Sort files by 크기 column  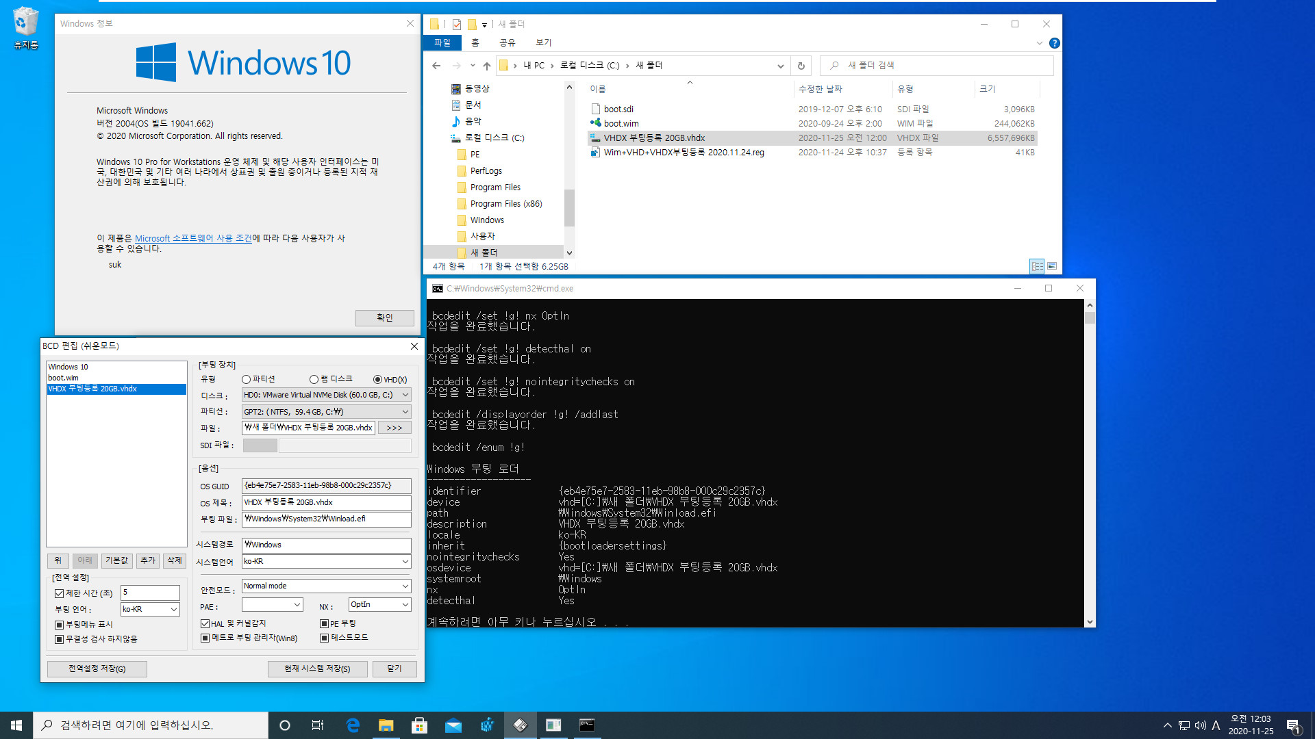click(x=1007, y=89)
